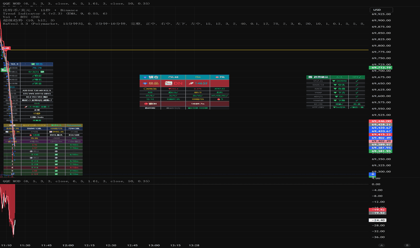Click the green 69,713.19 price label
The width and height of the screenshot is (420, 248).
point(381,68)
